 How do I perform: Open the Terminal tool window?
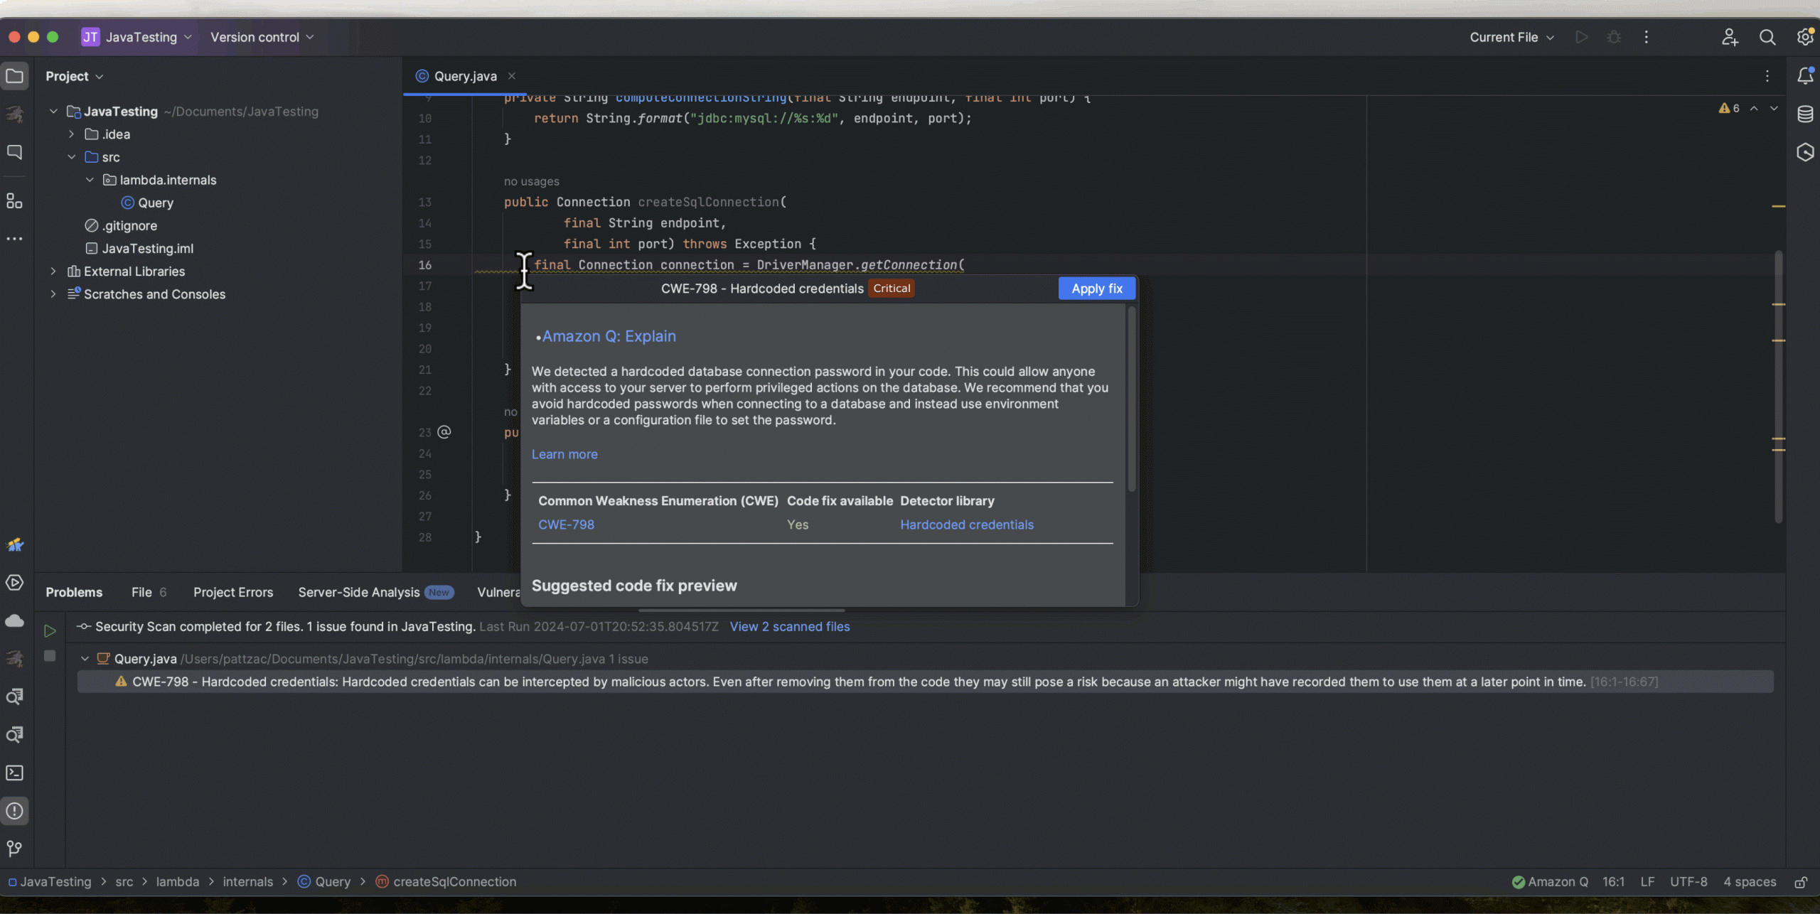pyautogui.click(x=15, y=773)
